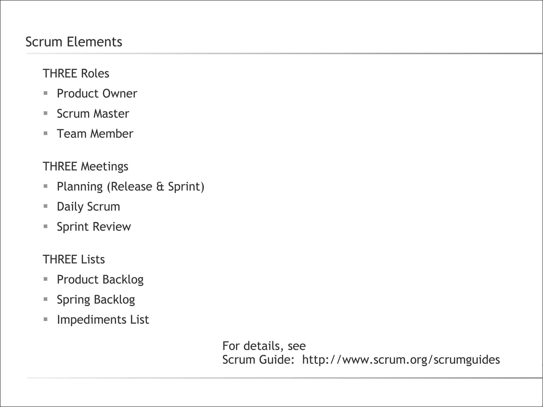Select the Scrum Master list item

93,114
